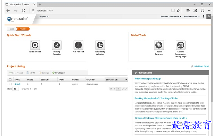Add page to favorites star icon
214x136 pixels.
coord(178,10)
